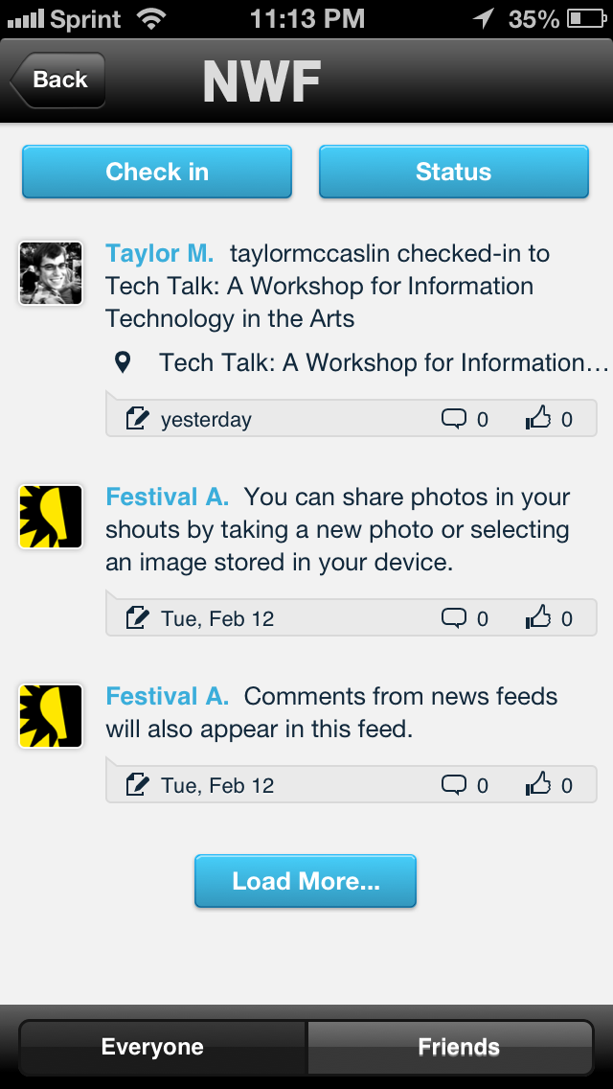Tap the location pin next to Tech Talk

pos(123,362)
